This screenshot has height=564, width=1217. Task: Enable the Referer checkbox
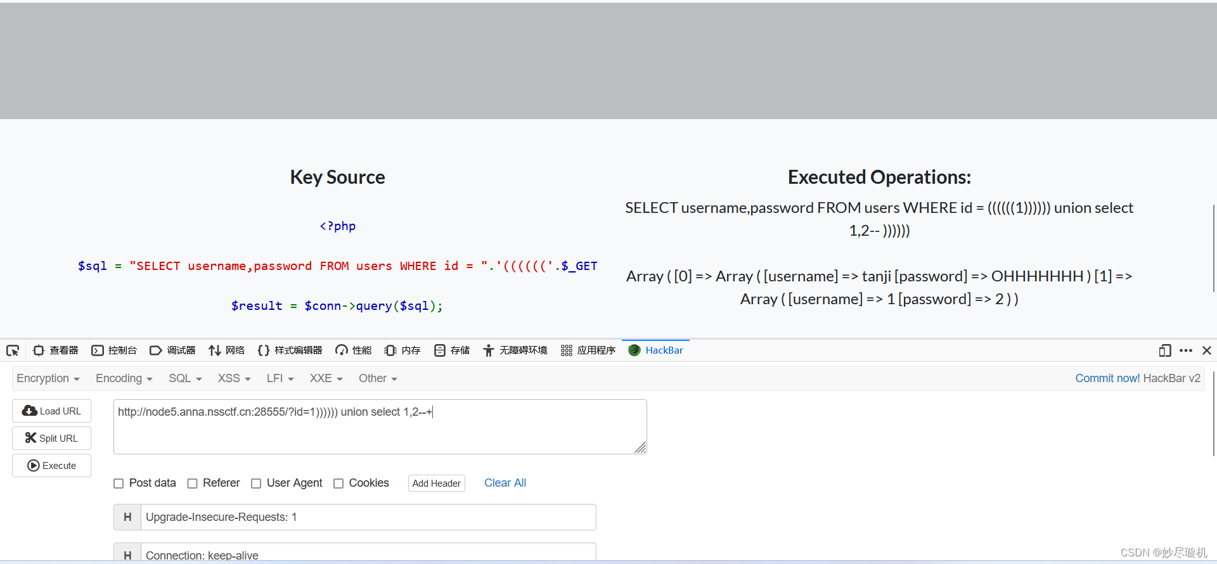193,484
